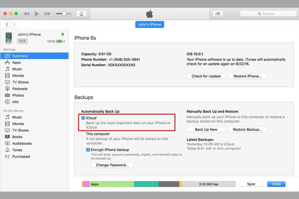The image size is (299, 199).
Task: Click the iOS 10.0.1 version text
Action: tap(195, 54)
